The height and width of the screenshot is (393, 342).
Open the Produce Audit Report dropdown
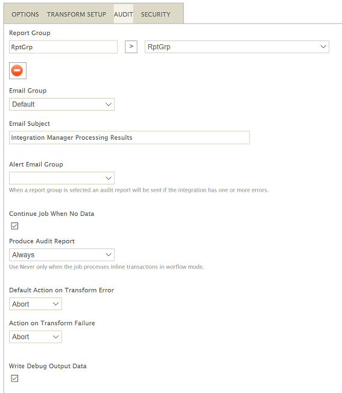point(62,255)
